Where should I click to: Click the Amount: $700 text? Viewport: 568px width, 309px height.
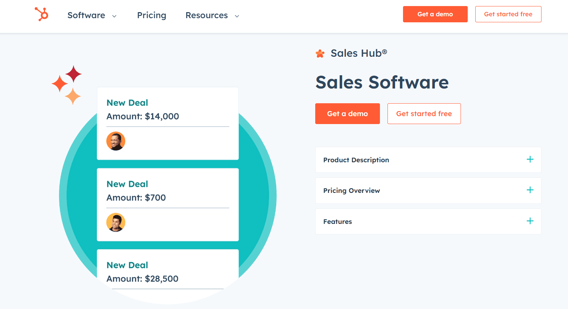[x=136, y=198]
